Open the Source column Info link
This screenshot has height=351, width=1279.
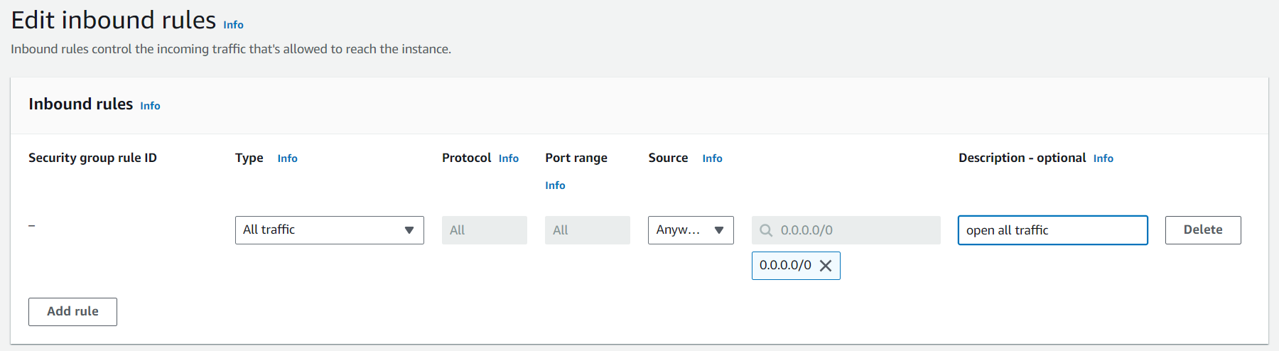(x=712, y=158)
